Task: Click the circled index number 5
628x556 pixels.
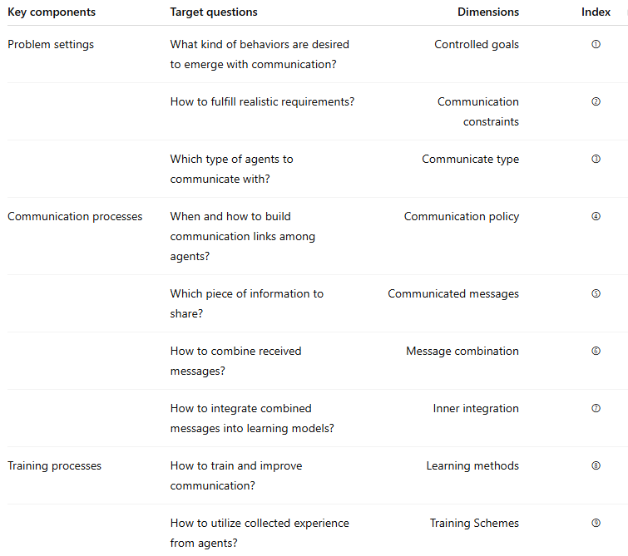Action: 596,294
